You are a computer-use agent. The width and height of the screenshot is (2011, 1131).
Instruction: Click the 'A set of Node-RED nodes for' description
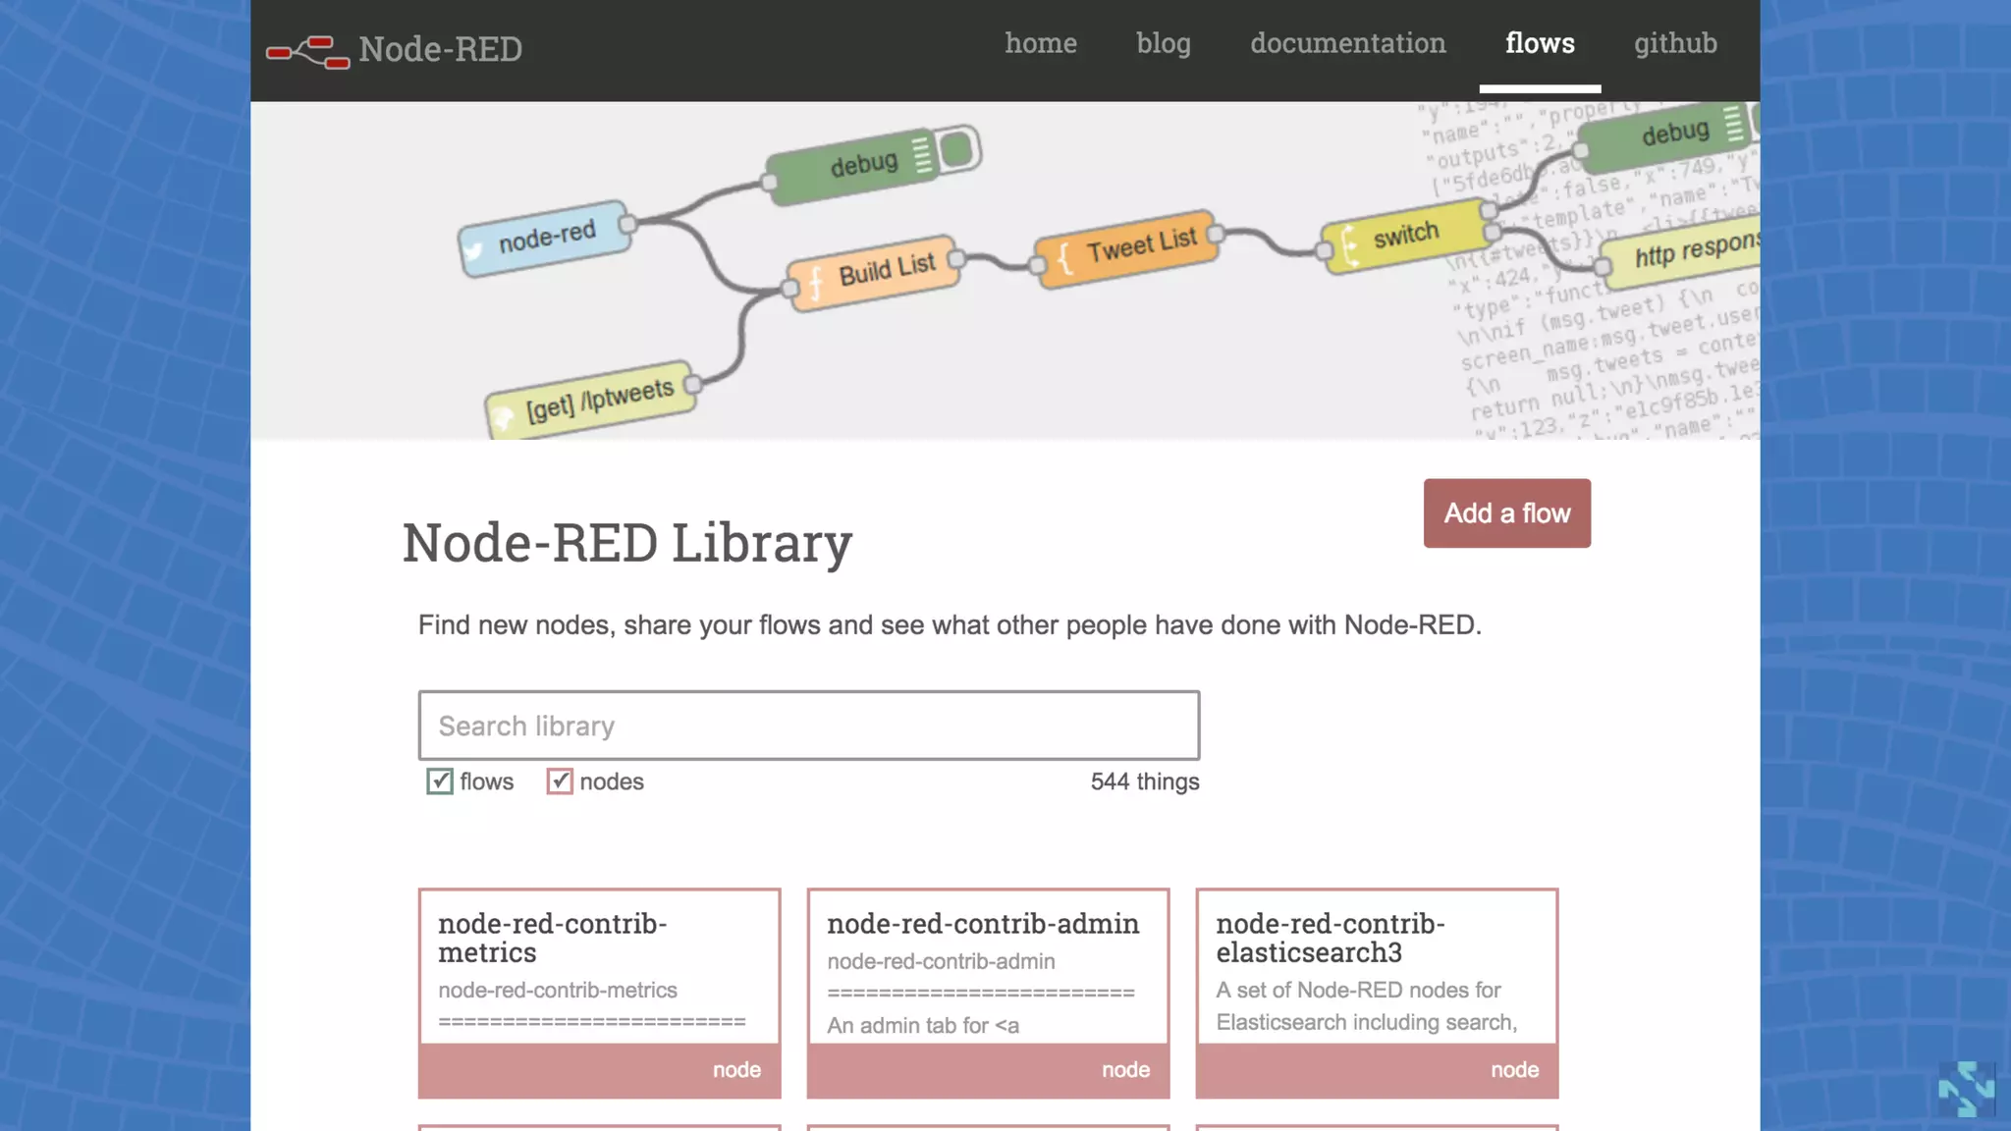(1358, 990)
